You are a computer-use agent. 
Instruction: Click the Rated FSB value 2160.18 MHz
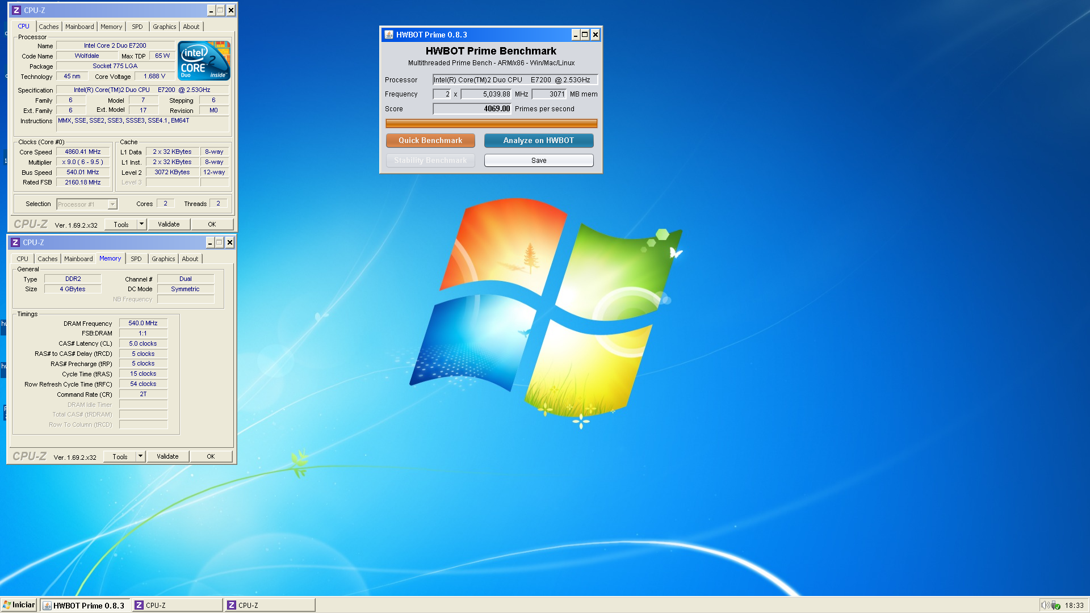83,183
